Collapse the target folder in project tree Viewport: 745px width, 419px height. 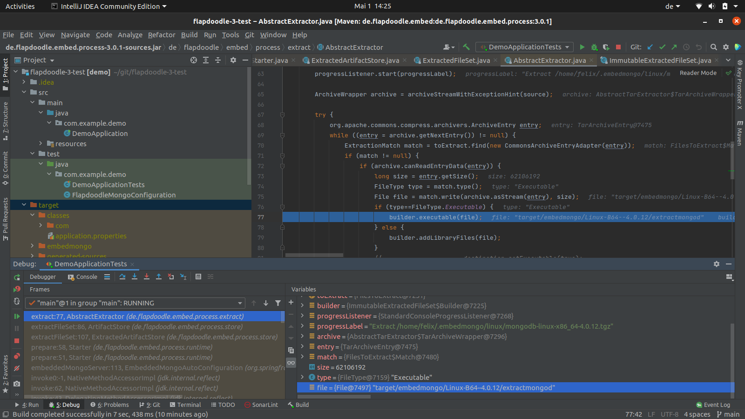[24, 205]
